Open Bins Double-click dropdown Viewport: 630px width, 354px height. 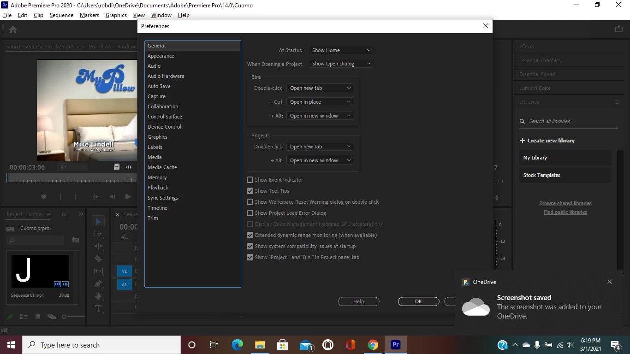coord(320,88)
